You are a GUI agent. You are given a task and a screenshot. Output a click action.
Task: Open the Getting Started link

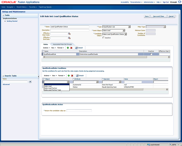pos(12,21)
